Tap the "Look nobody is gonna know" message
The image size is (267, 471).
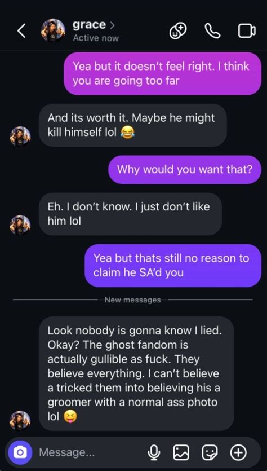[x=136, y=373]
